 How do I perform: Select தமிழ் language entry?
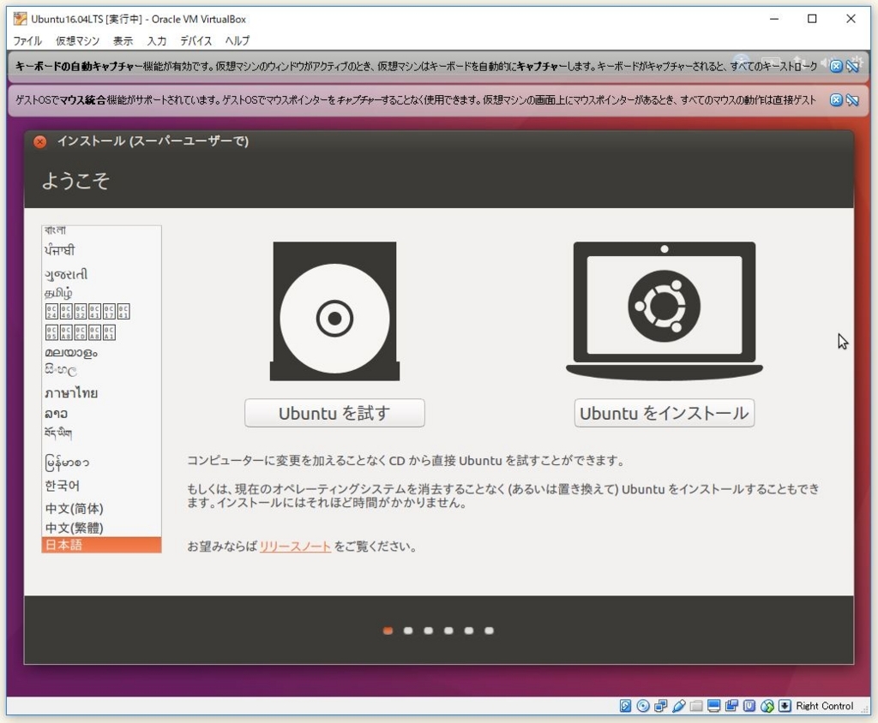coord(58,293)
